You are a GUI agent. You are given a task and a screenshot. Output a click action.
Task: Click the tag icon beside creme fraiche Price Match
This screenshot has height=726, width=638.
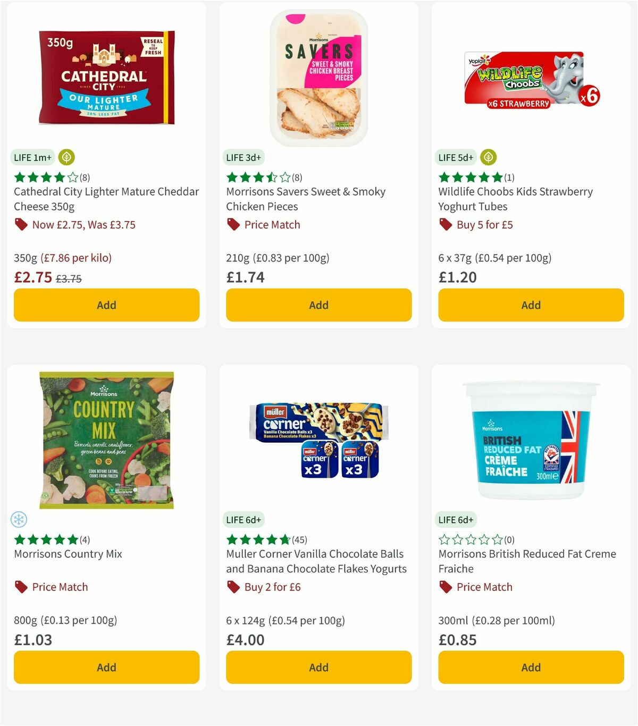(x=445, y=587)
